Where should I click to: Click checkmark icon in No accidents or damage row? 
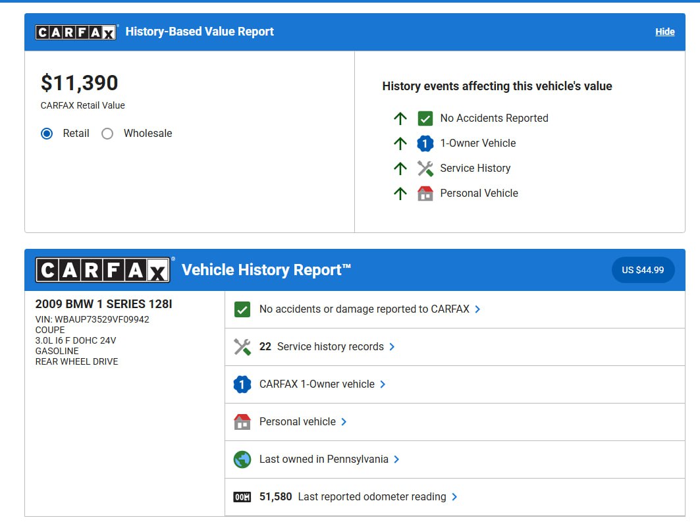pos(242,309)
